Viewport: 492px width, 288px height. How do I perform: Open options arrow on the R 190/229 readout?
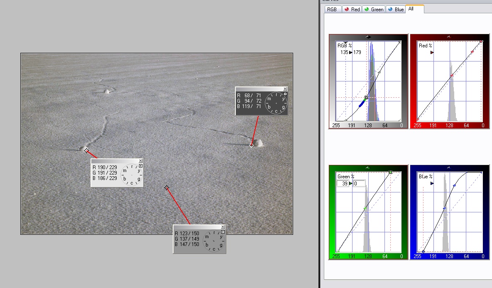point(141,166)
